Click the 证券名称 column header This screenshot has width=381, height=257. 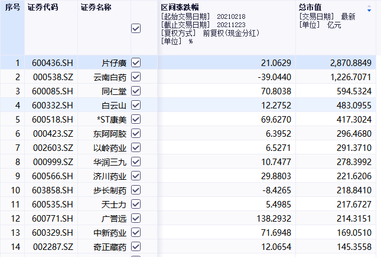point(96,7)
